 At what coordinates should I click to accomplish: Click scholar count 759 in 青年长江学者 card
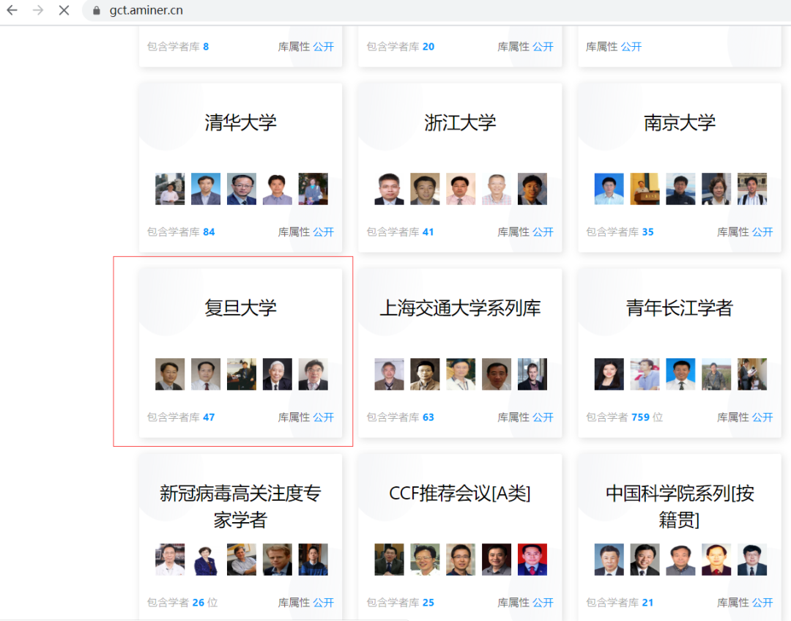[x=641, y=417]
